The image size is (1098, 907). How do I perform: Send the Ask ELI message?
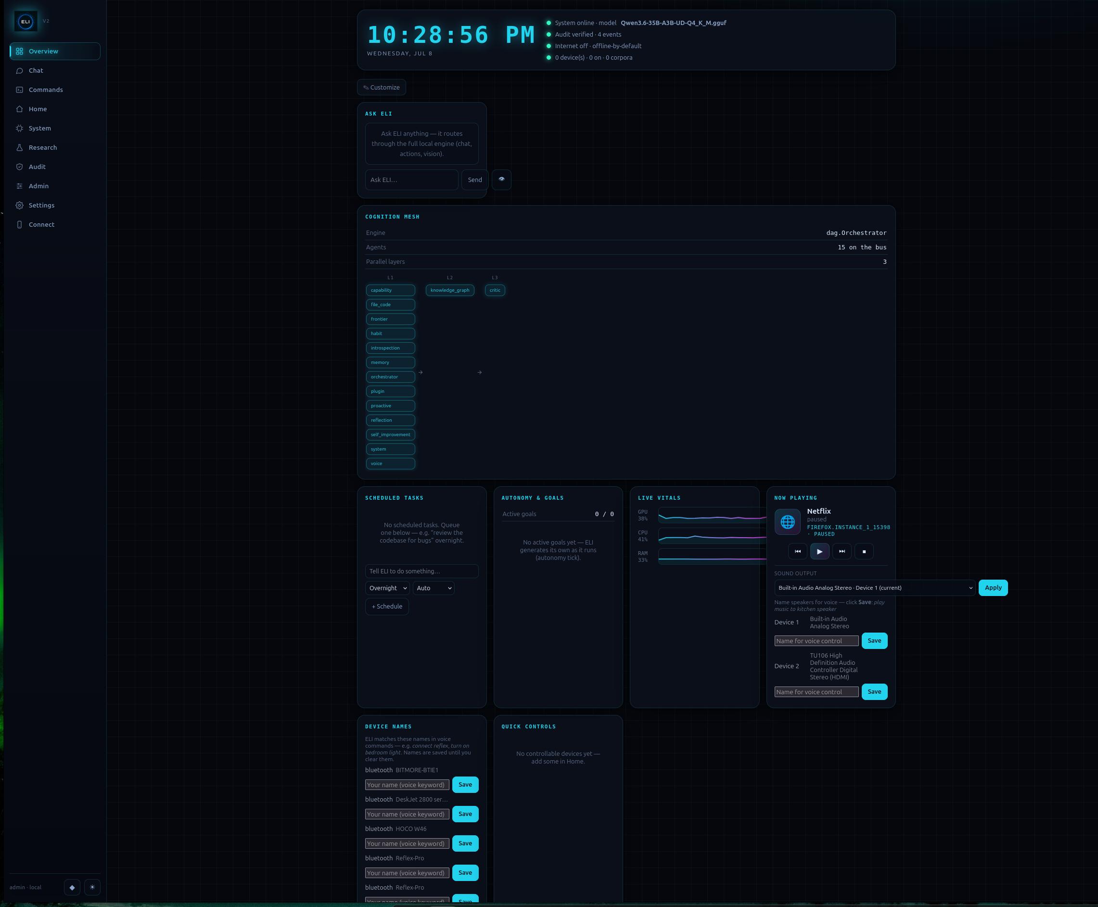pos(474,180)
